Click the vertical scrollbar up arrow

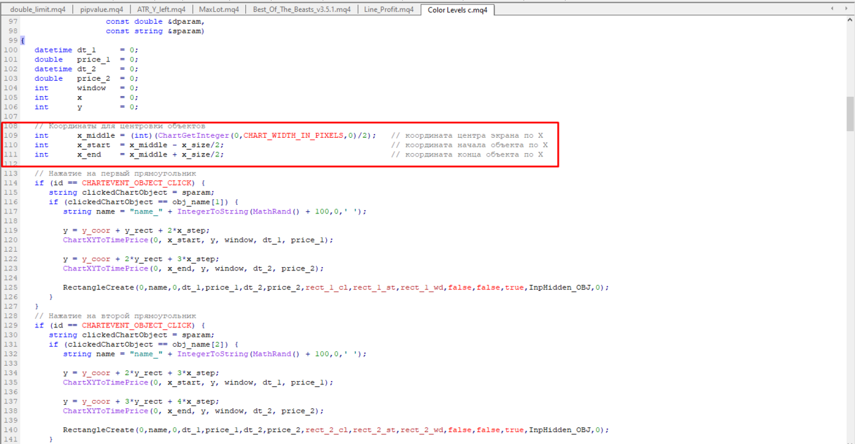pos(850,20)
